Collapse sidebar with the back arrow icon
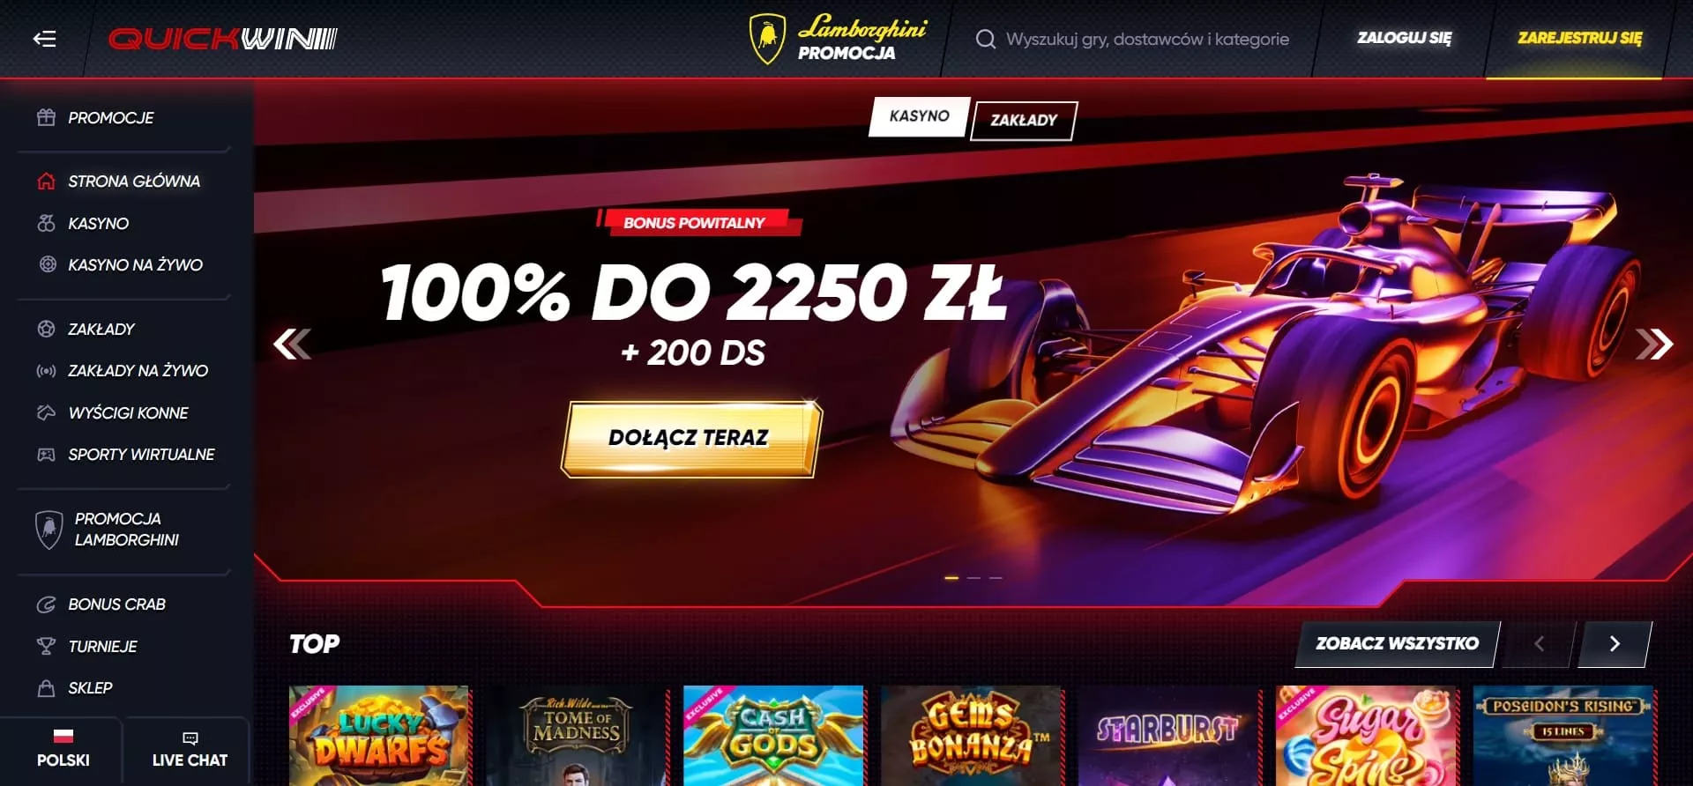 tap(44, 39)
